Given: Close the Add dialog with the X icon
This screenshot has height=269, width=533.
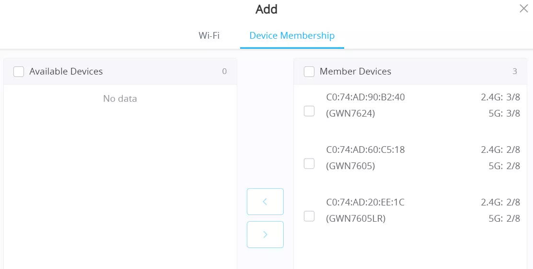Looking at the screenshot, I should (524, 9).
